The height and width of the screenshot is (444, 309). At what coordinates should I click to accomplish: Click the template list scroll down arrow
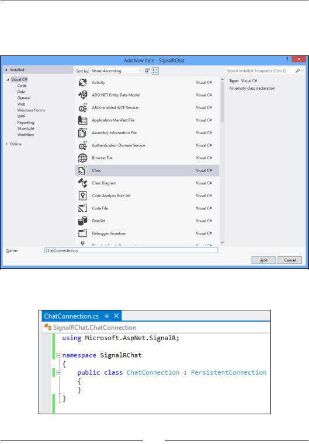(222, 243)
